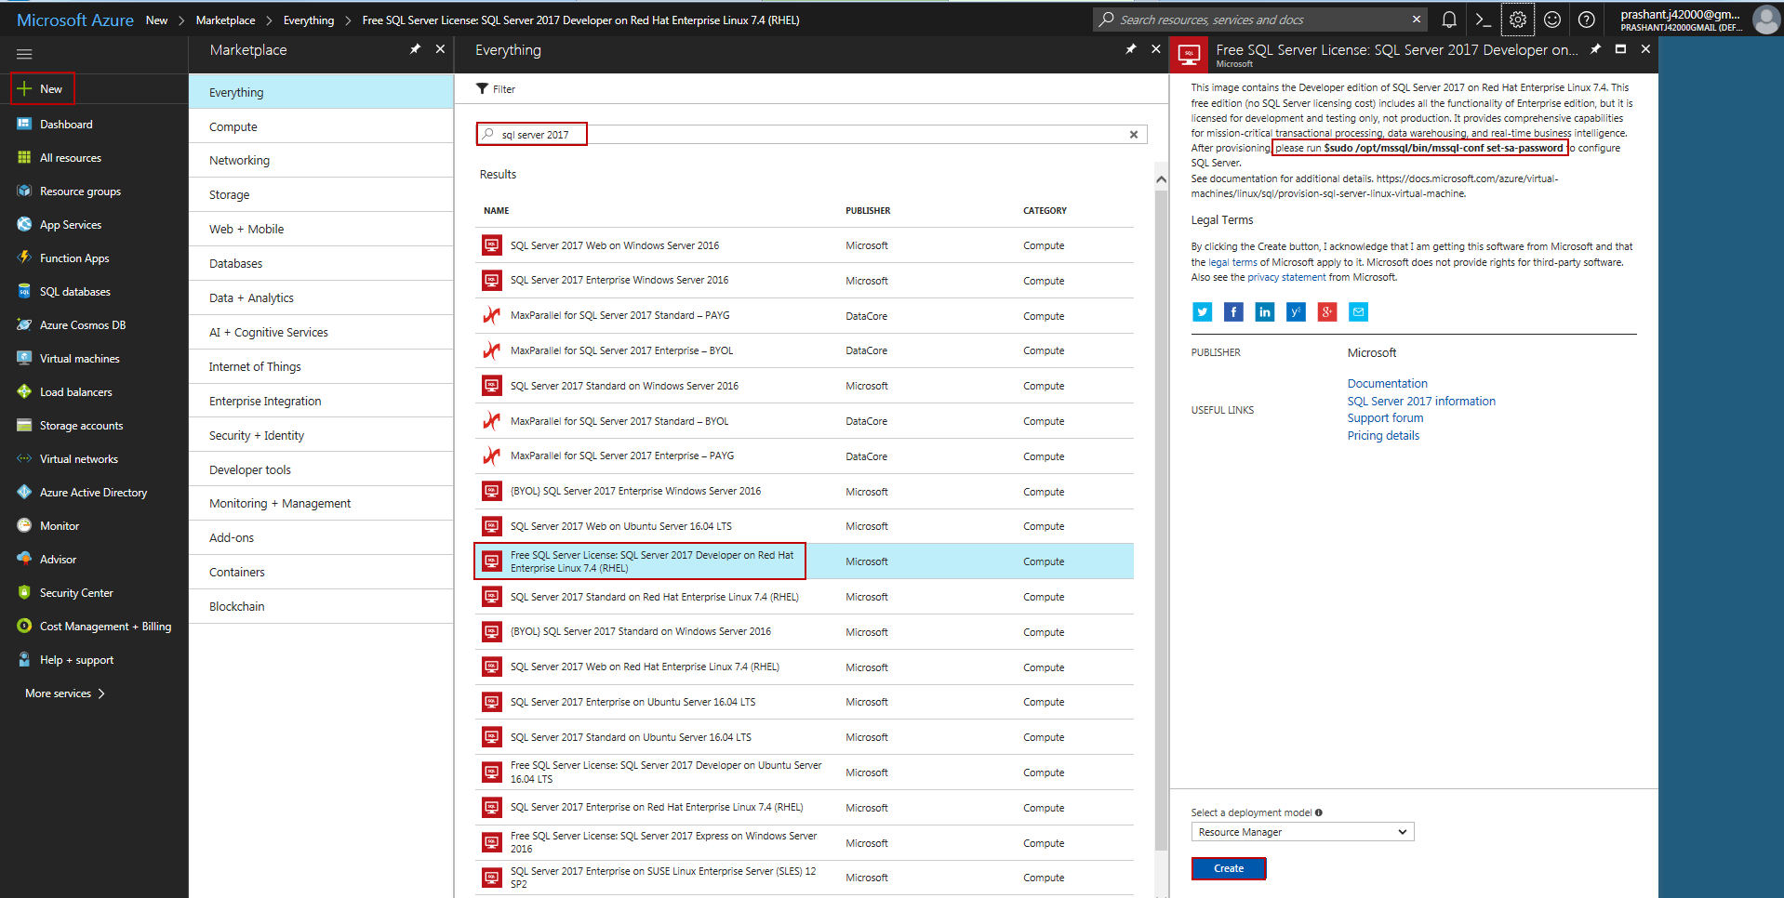Toggle the hamburger sidebar menu
Viewport: 1784px width, 898px height.
[24, 54]
